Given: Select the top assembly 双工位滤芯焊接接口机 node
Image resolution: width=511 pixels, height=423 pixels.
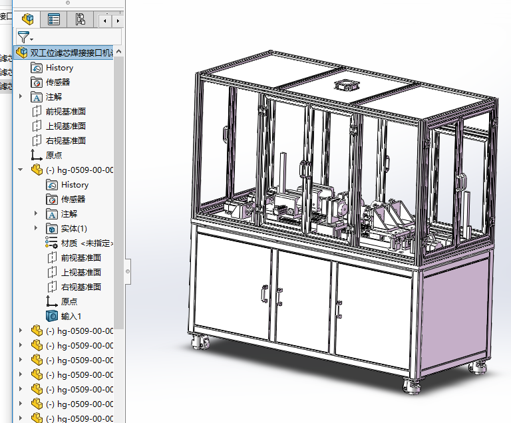Looking at the screenshot, I should [x=64, y=53].
